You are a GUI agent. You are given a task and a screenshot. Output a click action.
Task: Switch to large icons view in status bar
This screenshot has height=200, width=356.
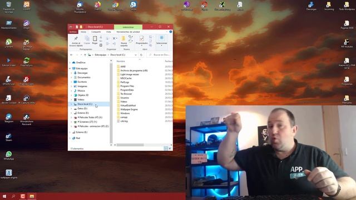(170, 148)
